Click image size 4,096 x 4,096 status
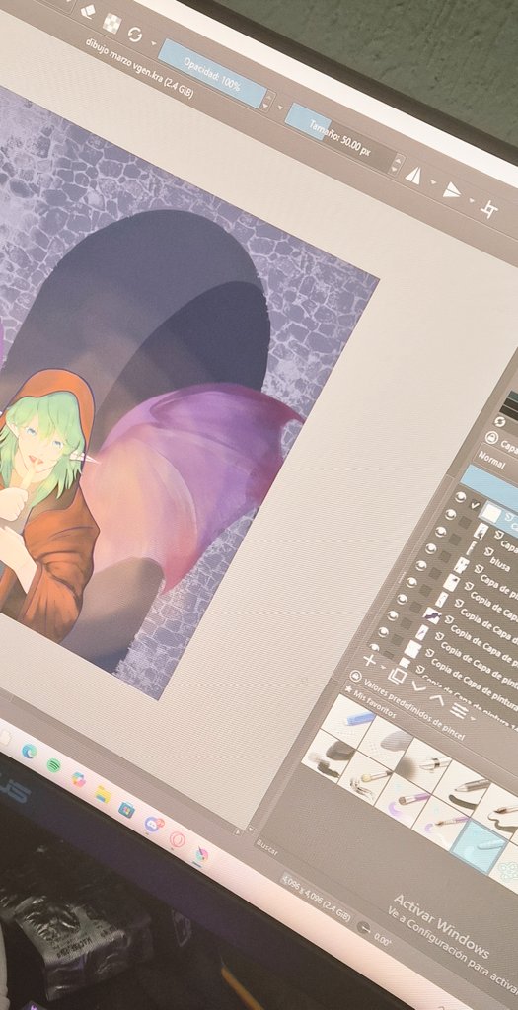The image size is (518, 1010). [316, 896]
